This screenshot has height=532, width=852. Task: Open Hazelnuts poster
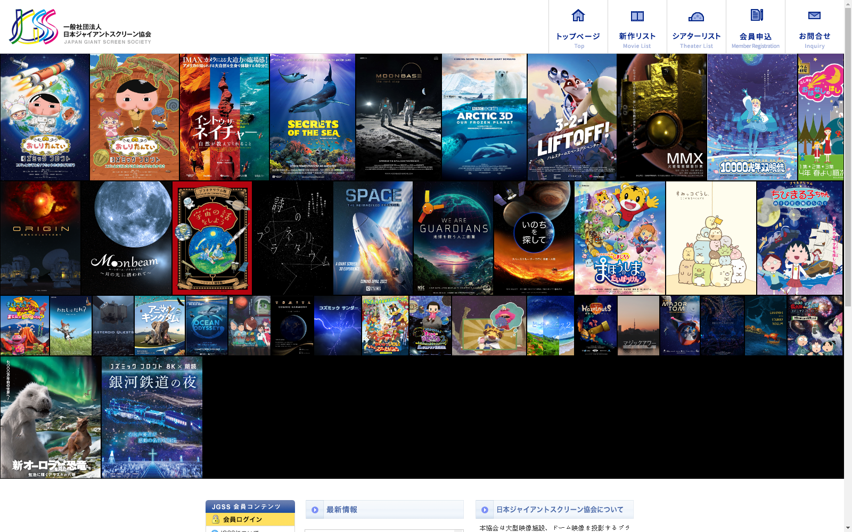coord(596,326)
